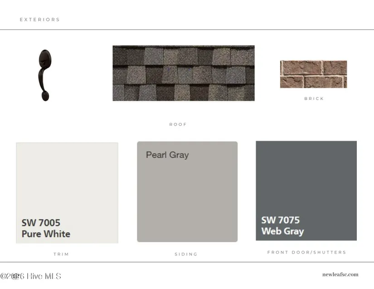
Task: Click the SIDING label
Action: (186, 254)
